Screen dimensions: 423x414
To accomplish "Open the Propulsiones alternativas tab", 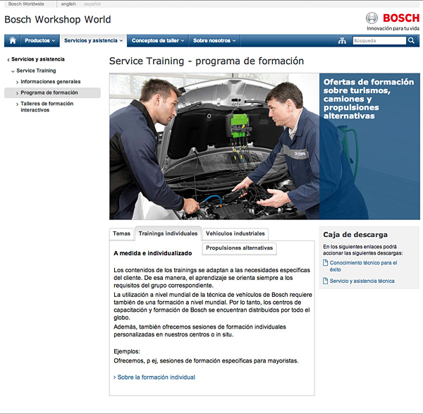I will (239, 248).
